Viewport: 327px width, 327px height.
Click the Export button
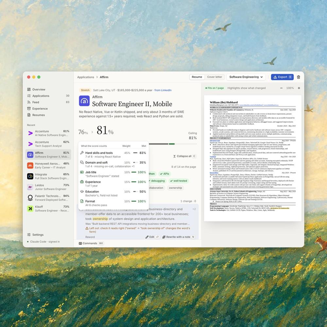[282, 77]
